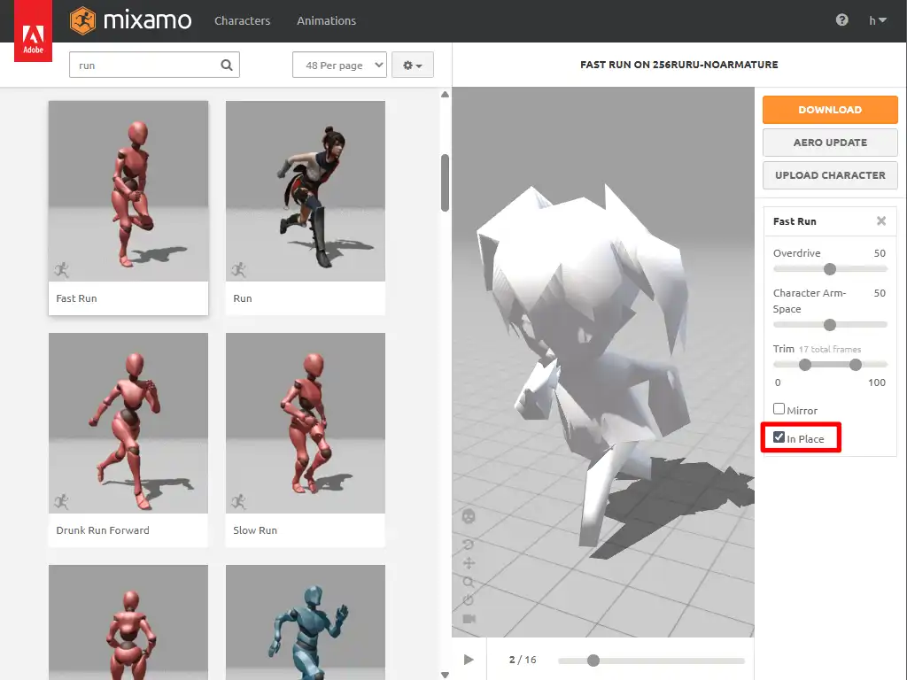Open the help question mark icon
Viewport: 907px width, 680px height.
(x=841, y=20)
